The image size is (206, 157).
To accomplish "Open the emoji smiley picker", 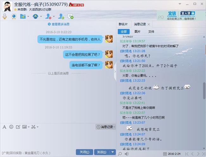I will click(x=11, y=127).
